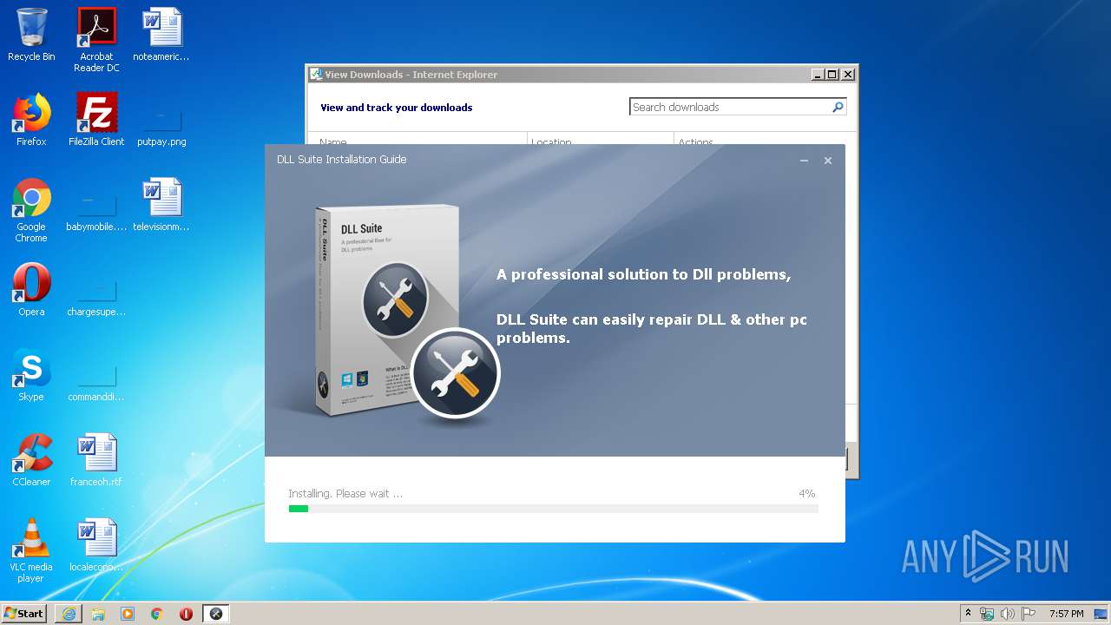Click the DLL Suite product box image
Viewport: 1111px width, 625px height.
(x=386, y=311)
